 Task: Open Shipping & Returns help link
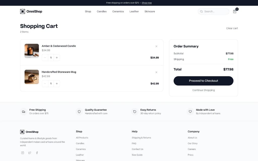141,138
